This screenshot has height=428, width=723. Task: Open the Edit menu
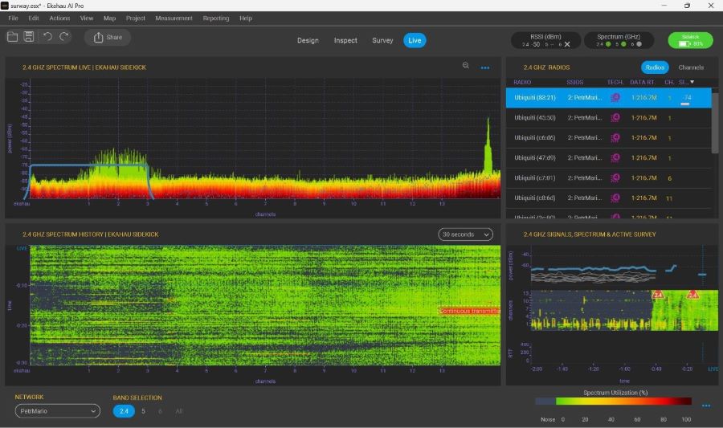[34, 18]
